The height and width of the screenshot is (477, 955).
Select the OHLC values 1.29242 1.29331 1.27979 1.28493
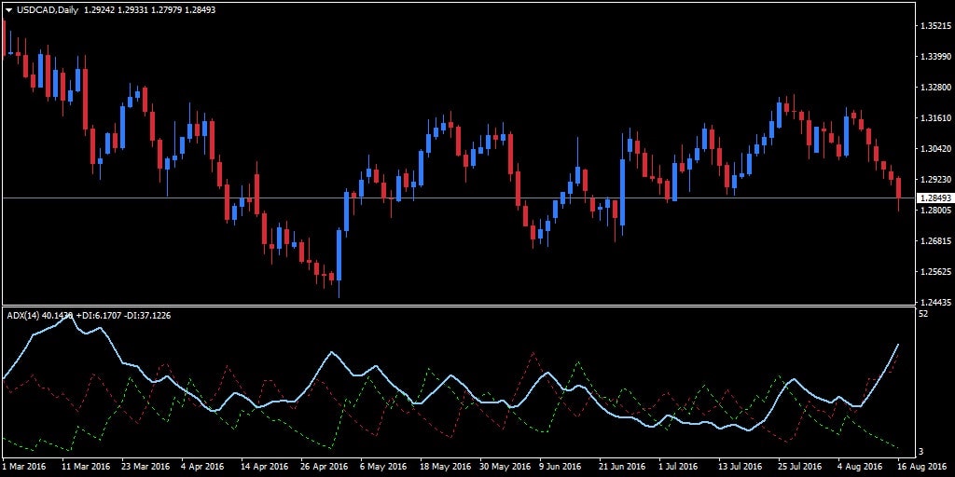[149, 10]
